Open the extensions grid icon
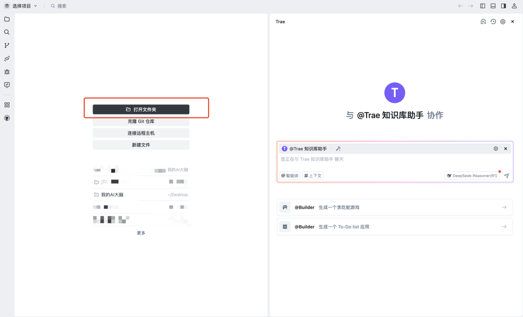The image size is (523, 317). coord(7,105)
